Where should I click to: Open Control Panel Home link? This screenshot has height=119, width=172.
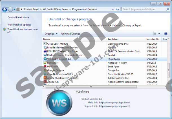[x=18, y=17]
